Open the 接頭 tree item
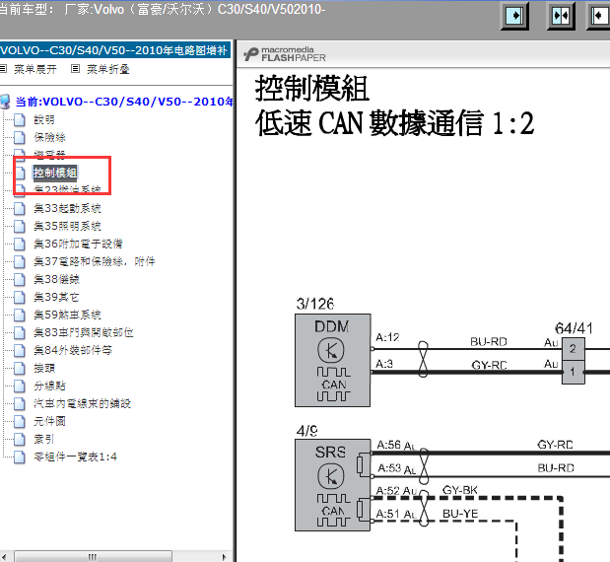Viewport: 610px width, 562px height. [44, 368]
